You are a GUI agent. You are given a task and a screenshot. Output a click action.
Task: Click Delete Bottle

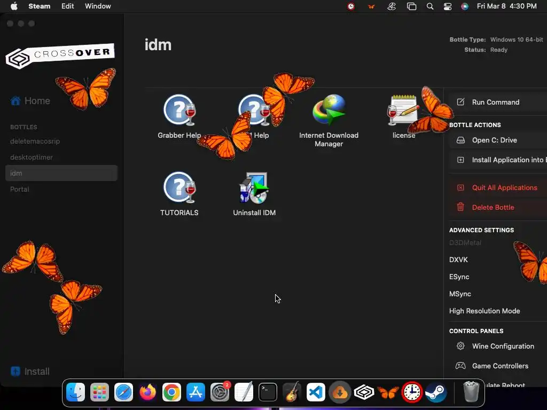[498, 208]
